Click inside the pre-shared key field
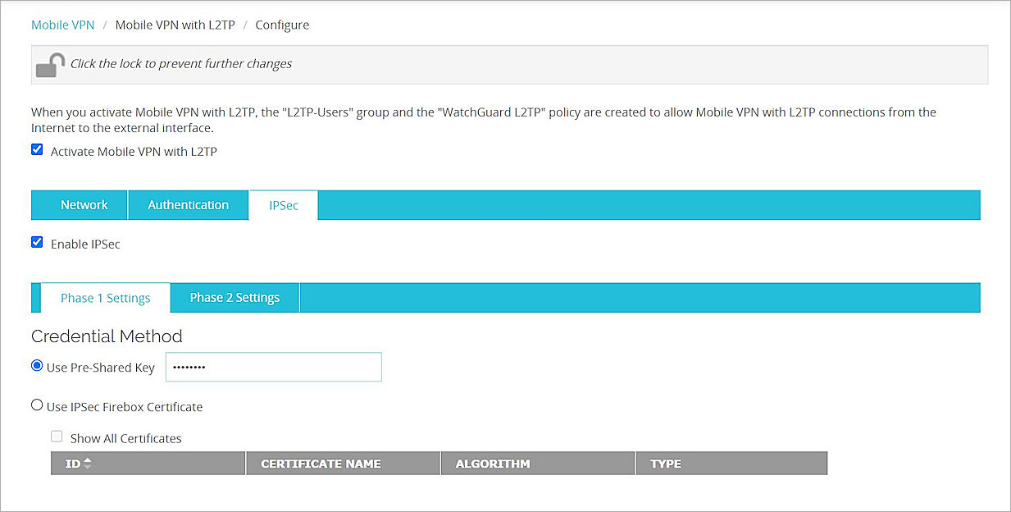The width and height of the screenshot is (1011, 512). point(273,367)
